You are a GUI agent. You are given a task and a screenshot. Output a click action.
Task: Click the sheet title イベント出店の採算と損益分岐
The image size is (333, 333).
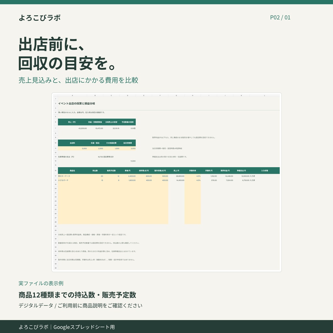pos(76,103)
